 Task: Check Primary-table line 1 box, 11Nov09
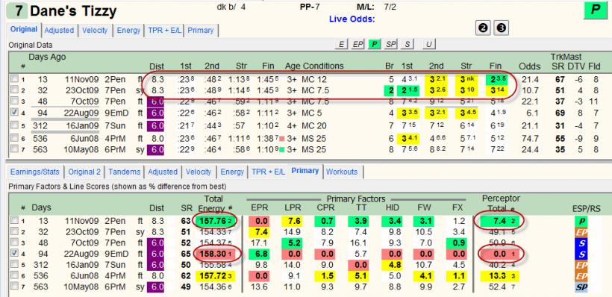tap(14, 221)
